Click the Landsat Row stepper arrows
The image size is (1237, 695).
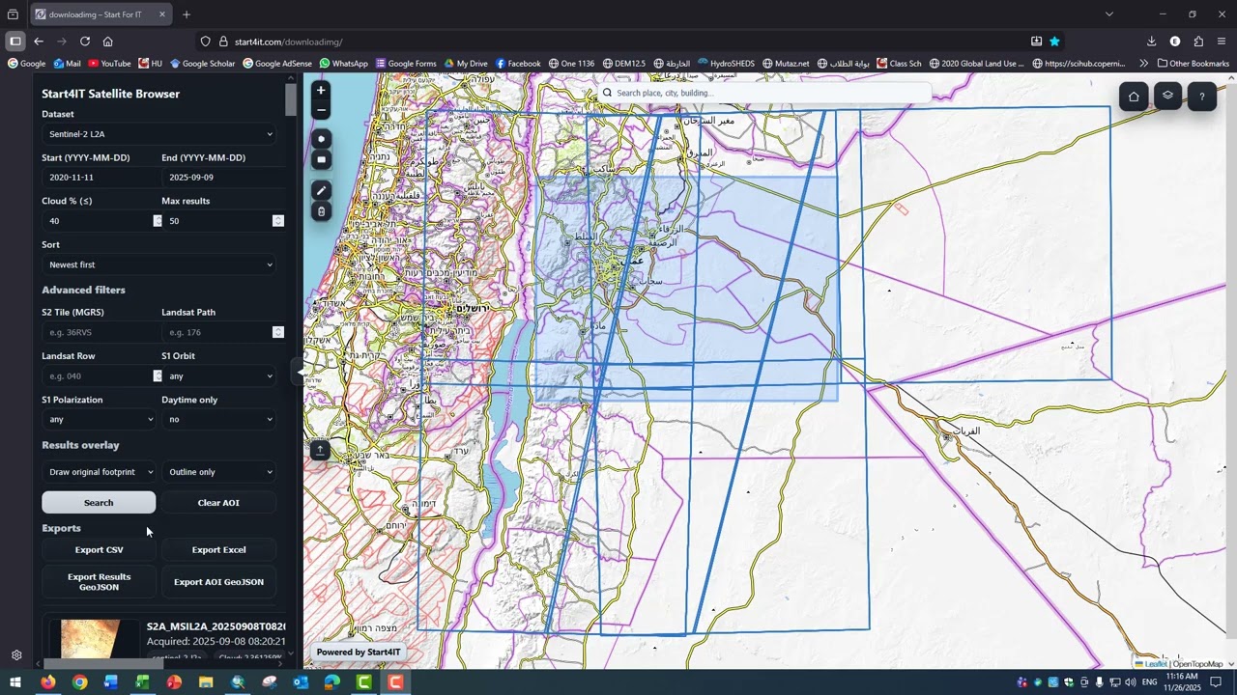click(158, 376)
